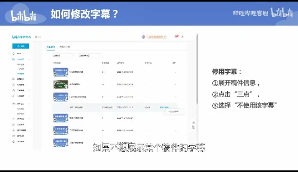Click the bilibili creator center logo
The height and width of the screenshot is (172, 298).
tap(22, 37)
